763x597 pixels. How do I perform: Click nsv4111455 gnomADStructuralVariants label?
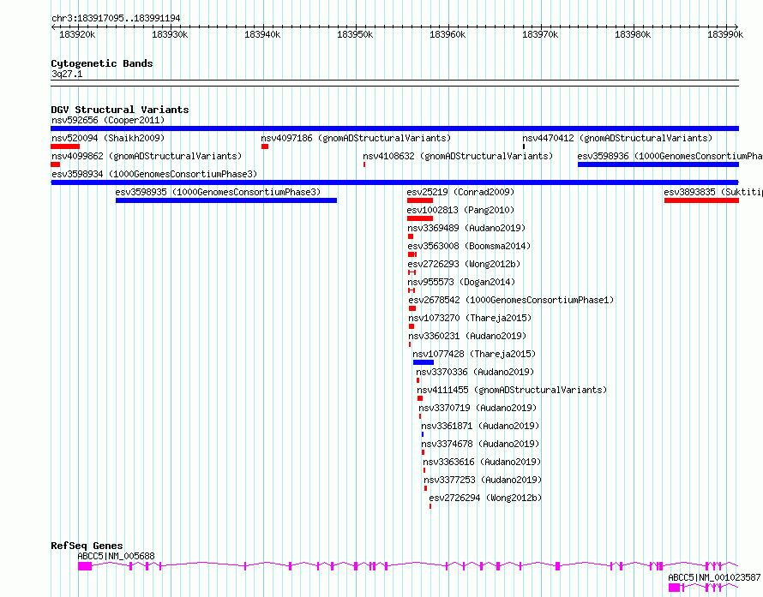[512, 390]
